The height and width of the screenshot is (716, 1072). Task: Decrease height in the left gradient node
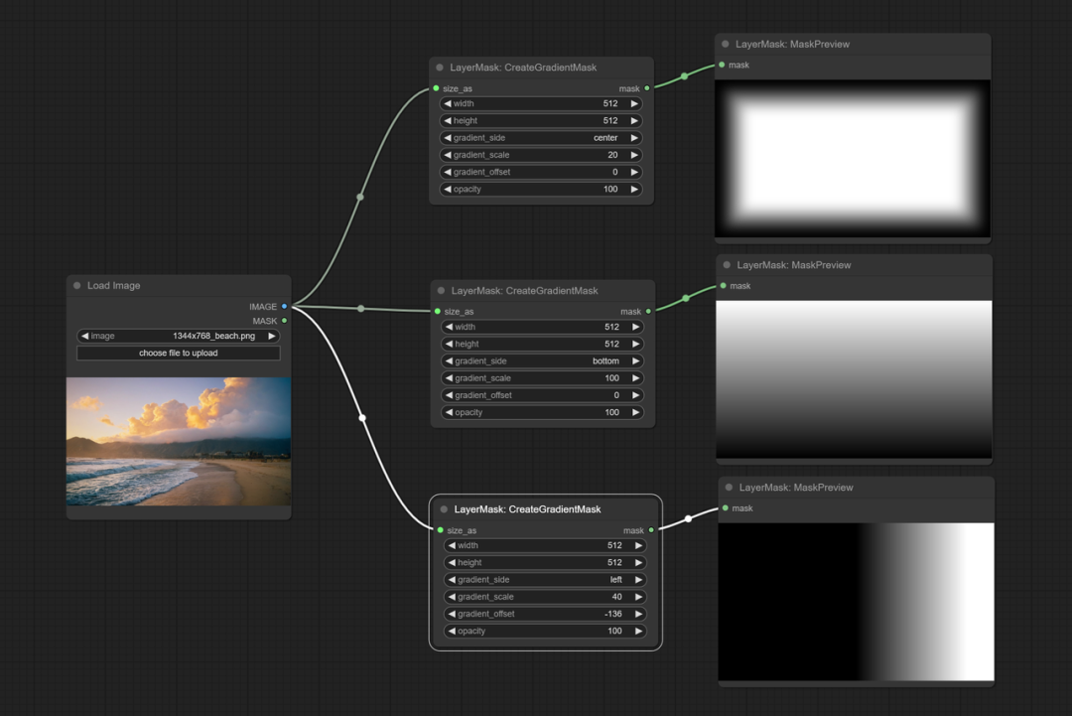tap(452, 562)
